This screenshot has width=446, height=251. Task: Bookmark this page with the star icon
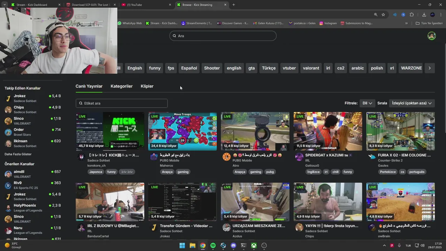point(383,15)
